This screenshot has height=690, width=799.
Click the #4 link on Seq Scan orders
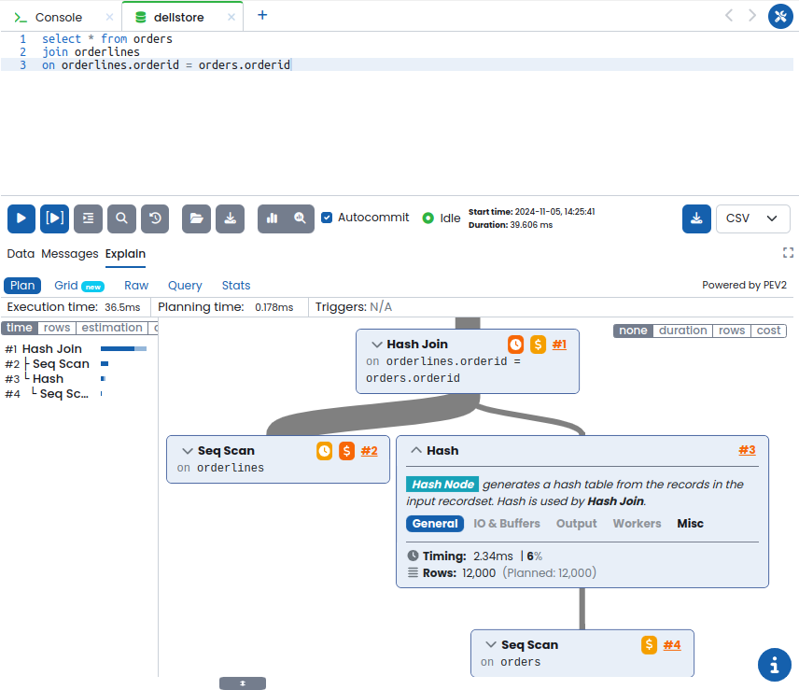[672, 645]
